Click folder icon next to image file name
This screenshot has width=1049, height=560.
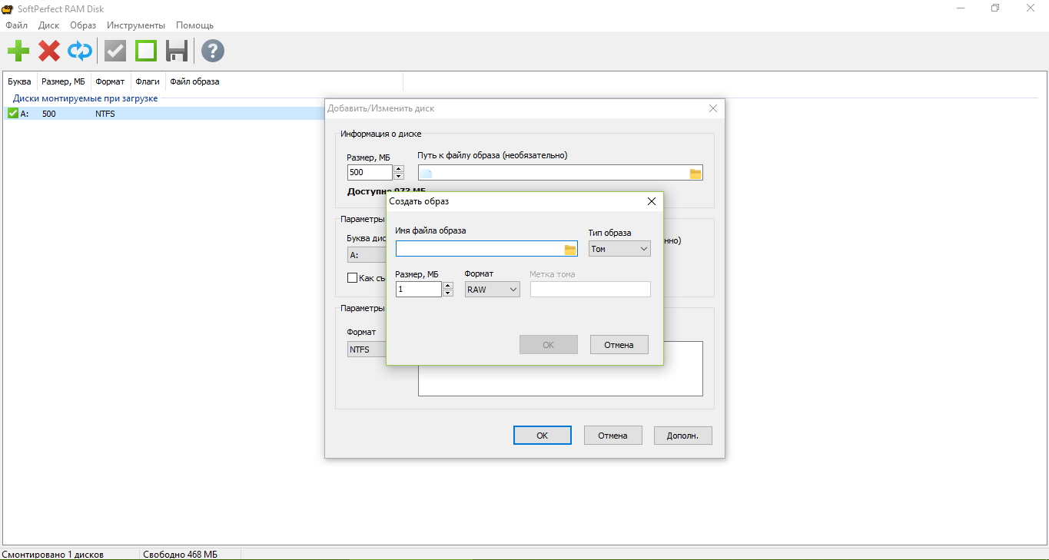click(570, 249)
